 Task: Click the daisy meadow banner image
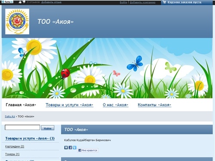tap(107, 68)
